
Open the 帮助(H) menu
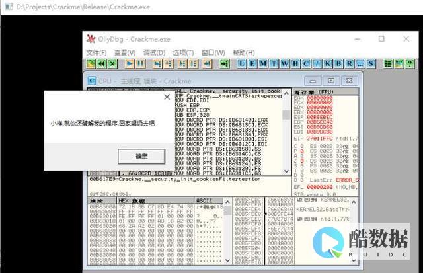[244, 53]
